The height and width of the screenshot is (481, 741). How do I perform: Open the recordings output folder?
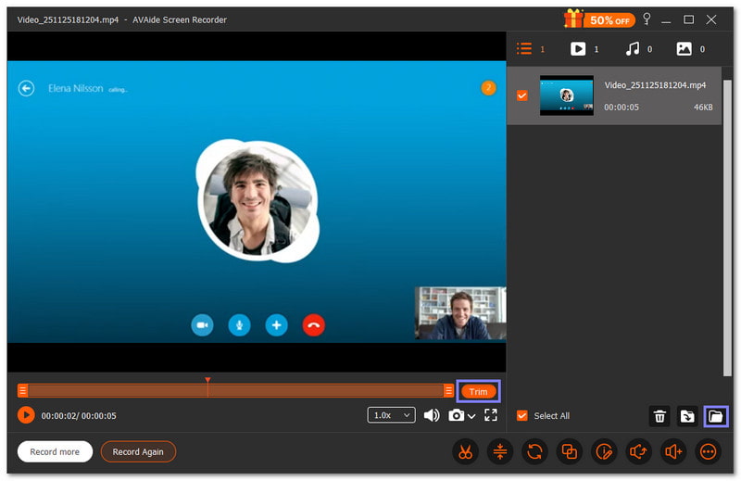coord(715,416)
